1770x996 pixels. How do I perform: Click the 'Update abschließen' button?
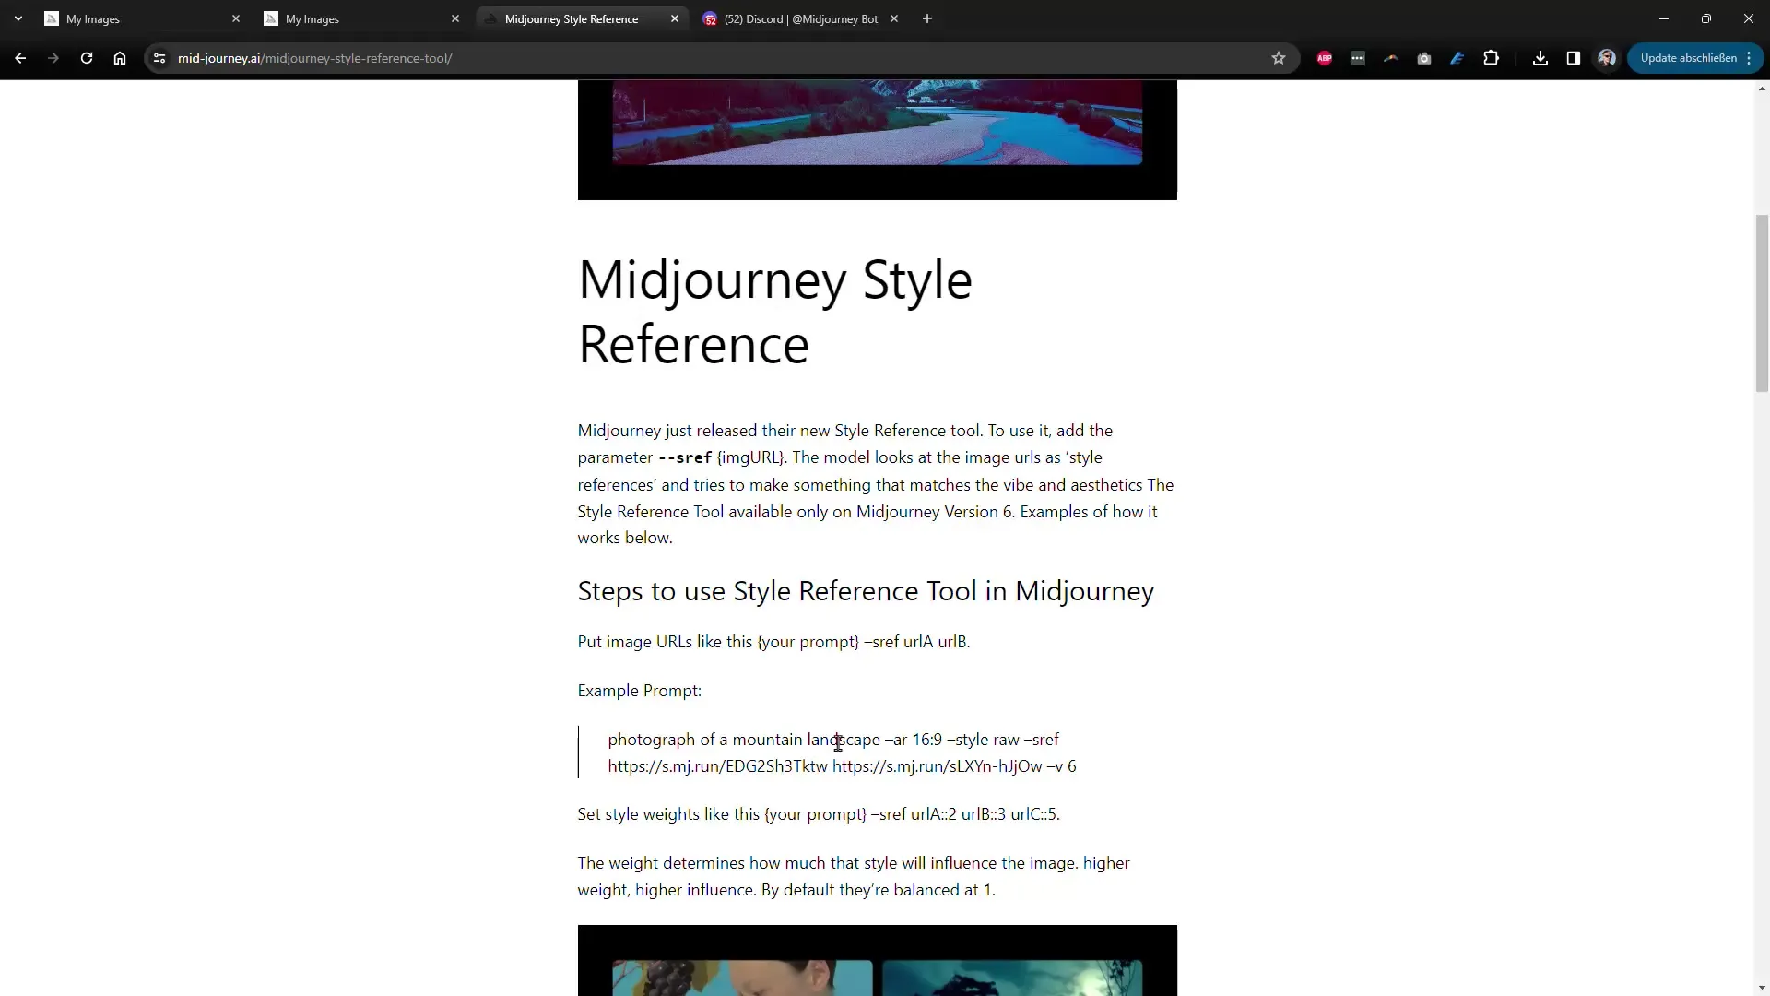pyautogui.click(x=1695, y=58)
